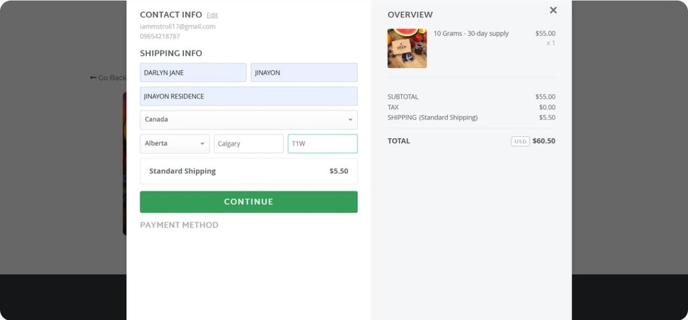Select the last name field containing JINAYON
688x320 pixels.
coord(304,73)
